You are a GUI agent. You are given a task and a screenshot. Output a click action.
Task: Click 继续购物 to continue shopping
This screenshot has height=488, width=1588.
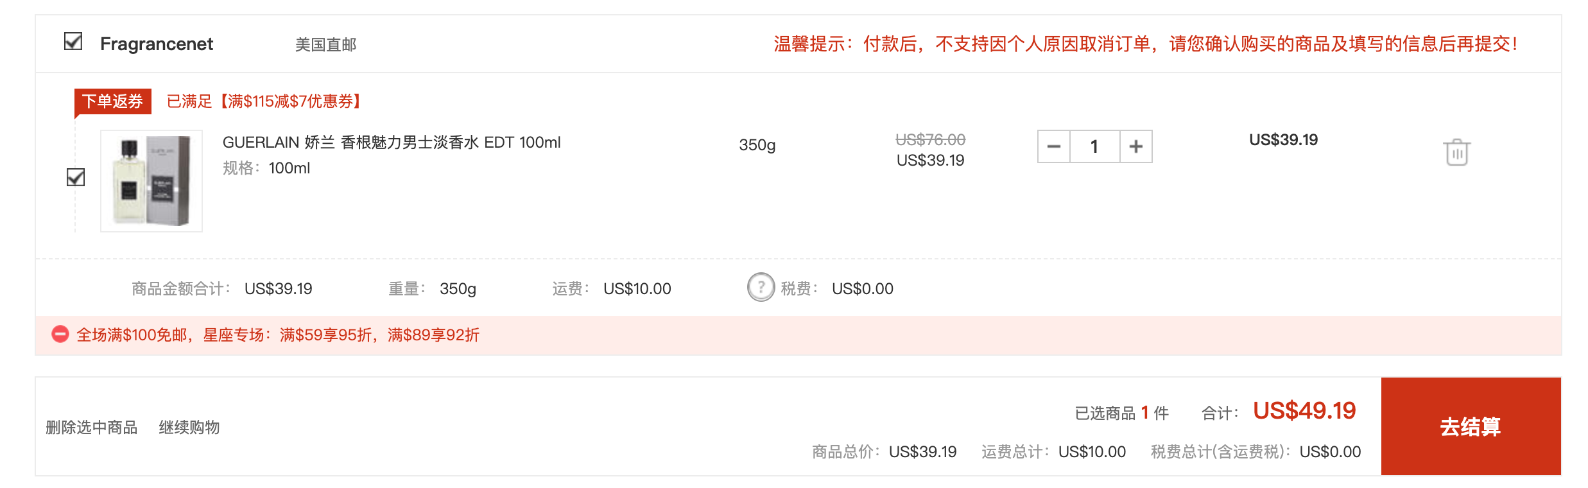189,427
